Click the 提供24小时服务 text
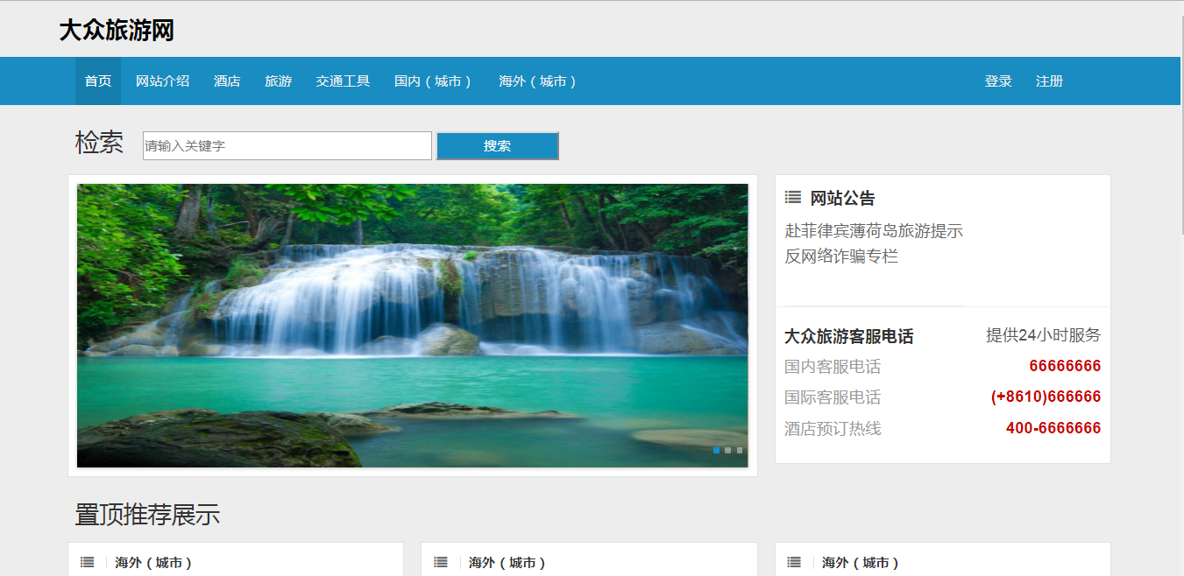 pos(1043,335)
